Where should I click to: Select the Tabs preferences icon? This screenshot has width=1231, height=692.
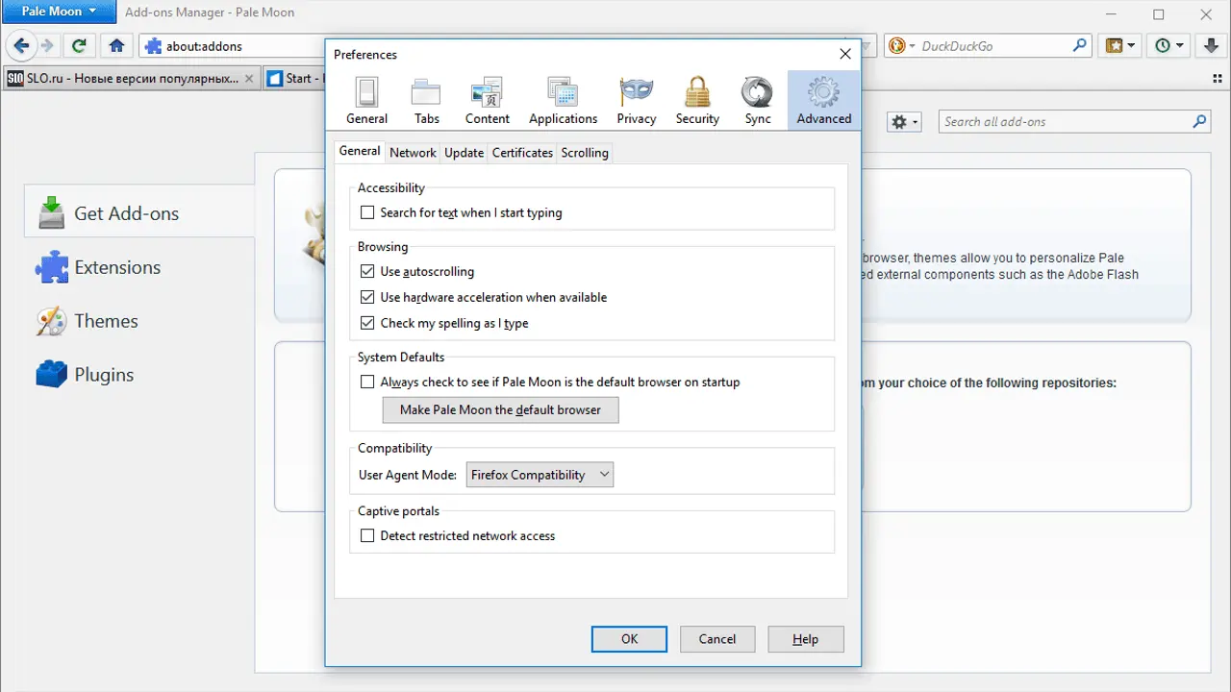(426, 101)
